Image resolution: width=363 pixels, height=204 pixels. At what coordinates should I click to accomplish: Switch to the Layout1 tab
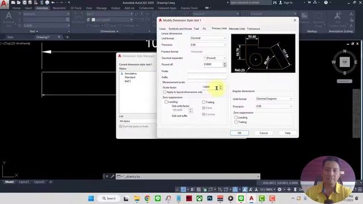coord(24,182)
